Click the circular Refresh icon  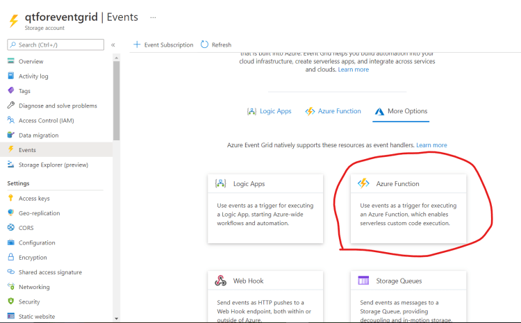point(204,44)
